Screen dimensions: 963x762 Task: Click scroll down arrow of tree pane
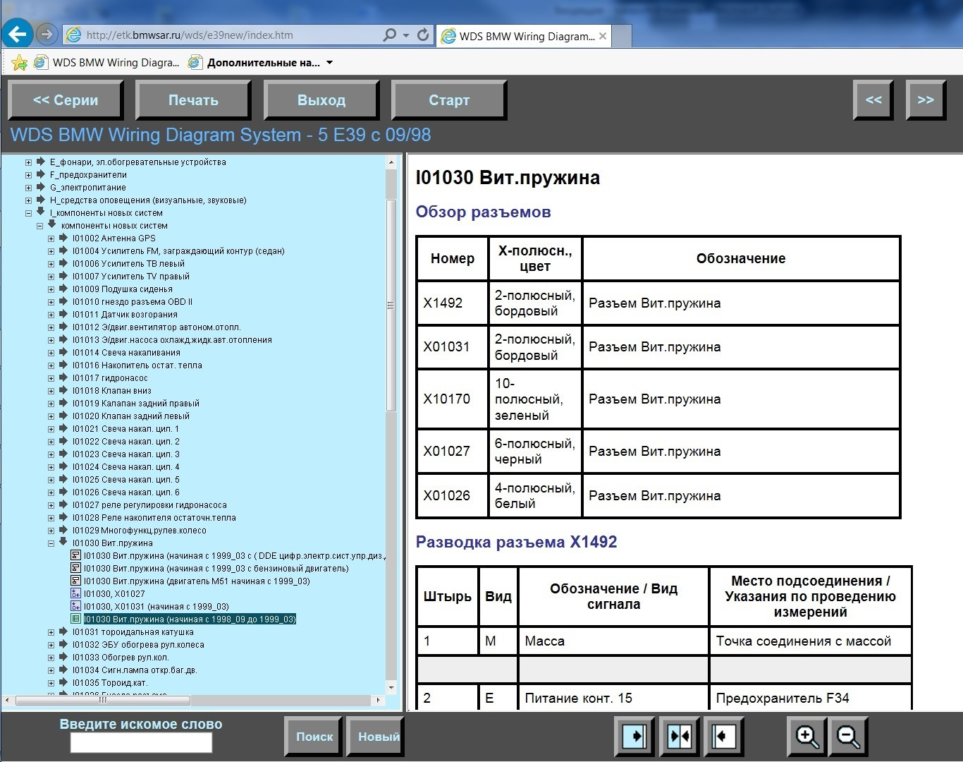[x=391, y=687]
